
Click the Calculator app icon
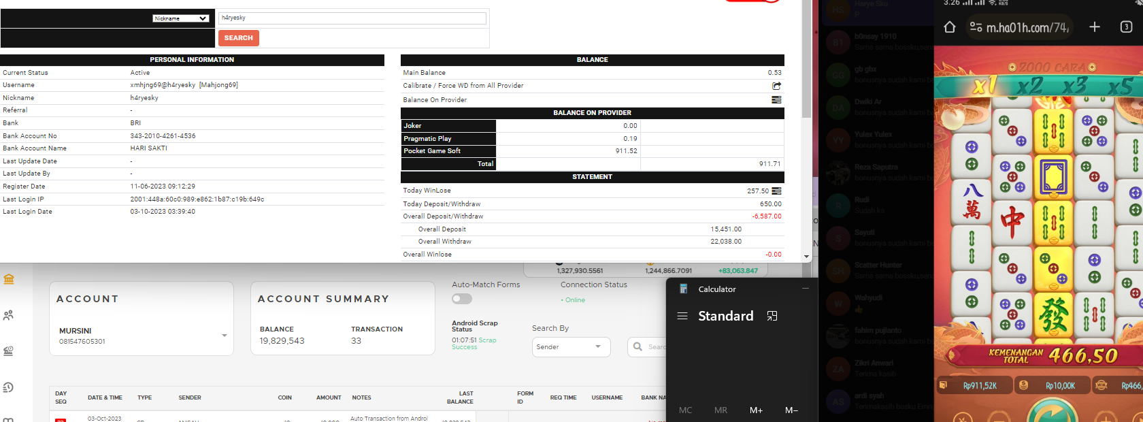point(683,289)
